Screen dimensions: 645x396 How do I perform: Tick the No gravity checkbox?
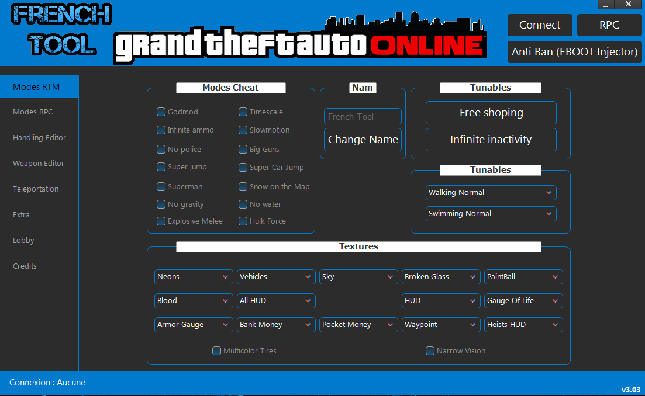pyautogui.click(x=161, y=204)
